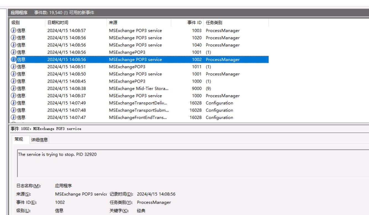Select Configuration cell at 14:07:47
The height and width of the screenshot is (215, 369).
tap(219, 118)
